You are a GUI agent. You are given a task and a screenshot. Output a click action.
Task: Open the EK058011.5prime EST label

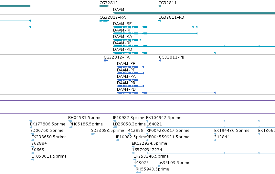[49, 157]
